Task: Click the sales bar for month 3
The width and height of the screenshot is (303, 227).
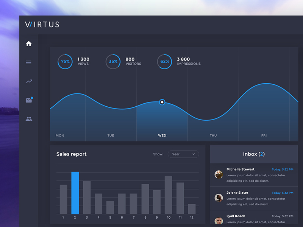Action: (x=87, y=197)
